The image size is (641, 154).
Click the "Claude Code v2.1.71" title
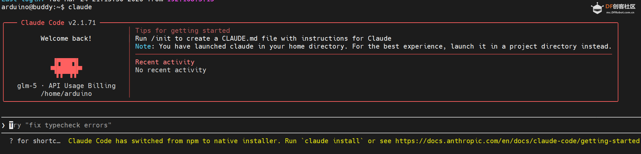click(58, 23)
